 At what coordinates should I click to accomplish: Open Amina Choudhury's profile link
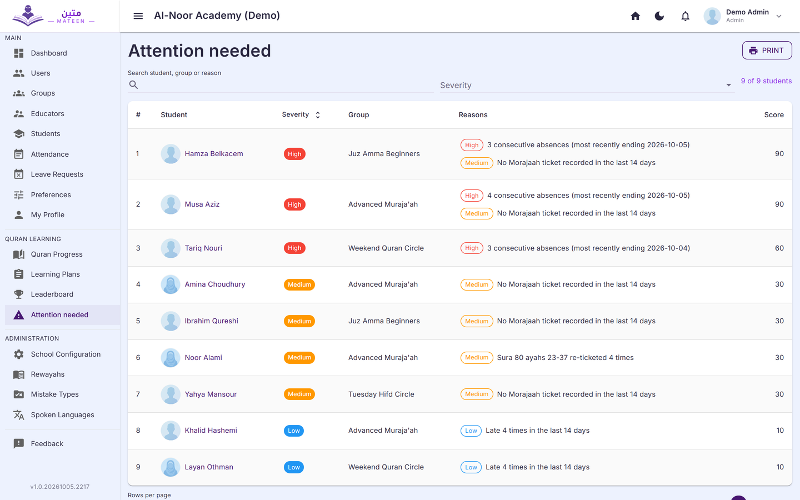click(x=215, y=284)
